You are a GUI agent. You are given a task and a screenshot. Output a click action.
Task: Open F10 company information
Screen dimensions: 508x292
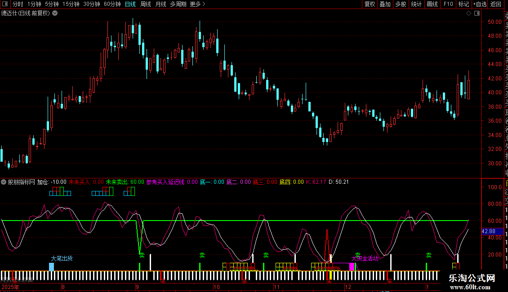click(448, 4)
